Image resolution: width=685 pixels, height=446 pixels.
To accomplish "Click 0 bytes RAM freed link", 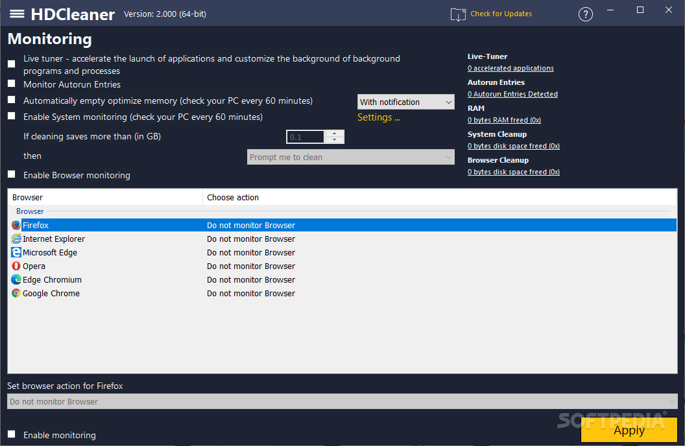I will (504, 120).
